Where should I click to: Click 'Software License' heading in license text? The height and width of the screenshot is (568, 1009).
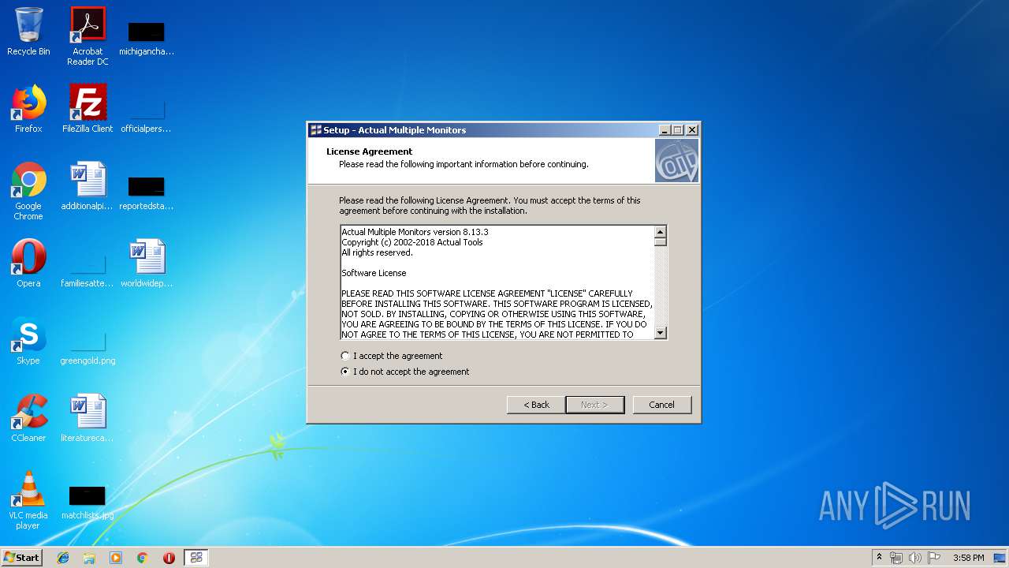click(374, 273)
